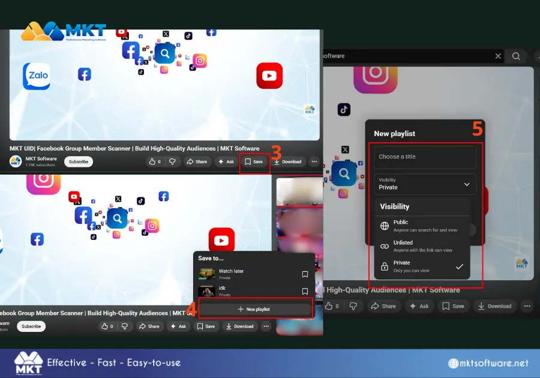Open more actions menu in the step 3 screenshot
This screenshot has width=540, height=378.
[314, 162]
